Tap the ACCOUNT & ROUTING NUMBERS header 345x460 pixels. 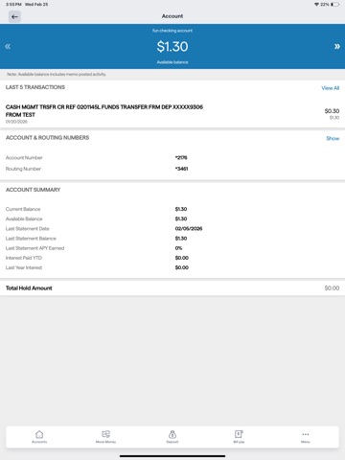47,138
